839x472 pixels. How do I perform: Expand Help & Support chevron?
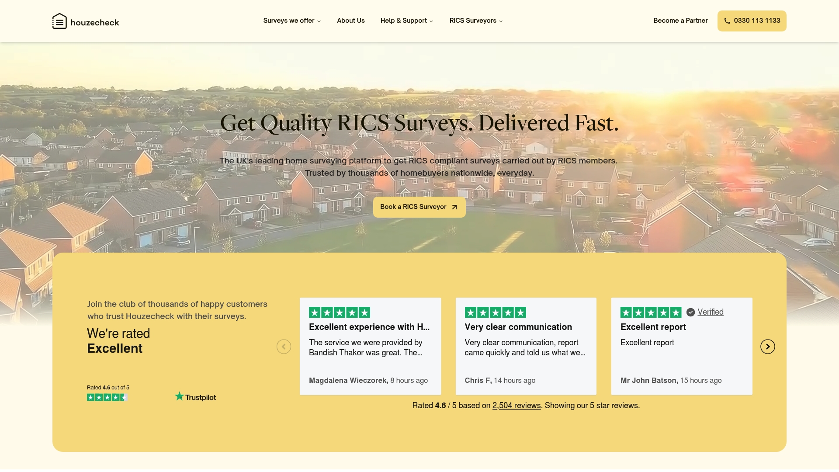point(431,21)
